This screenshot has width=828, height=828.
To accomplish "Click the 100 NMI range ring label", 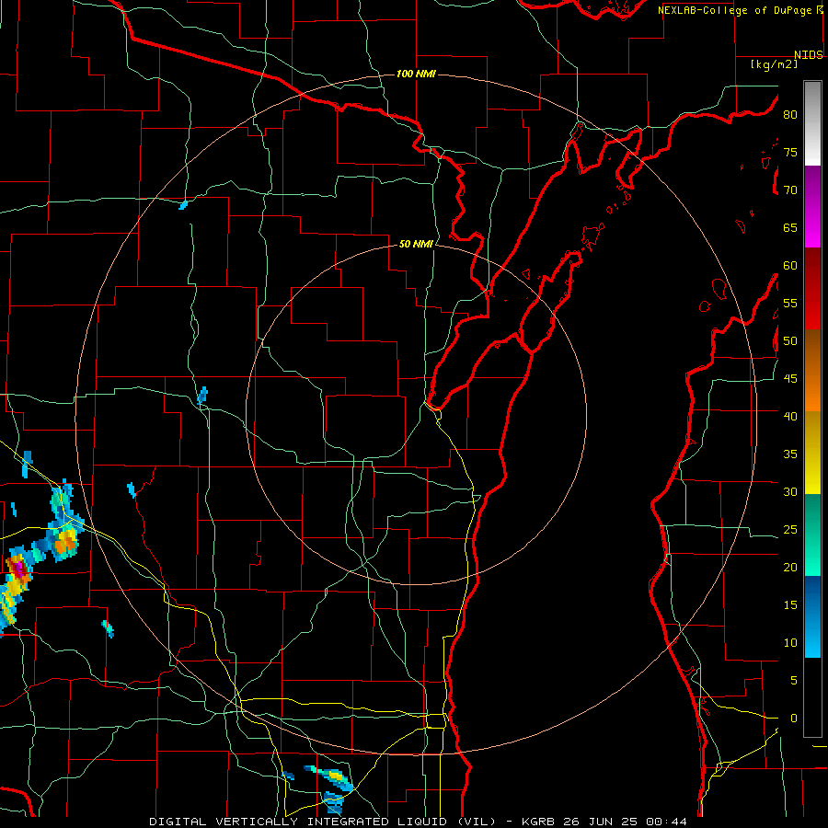I will click(x=416, y=74).
